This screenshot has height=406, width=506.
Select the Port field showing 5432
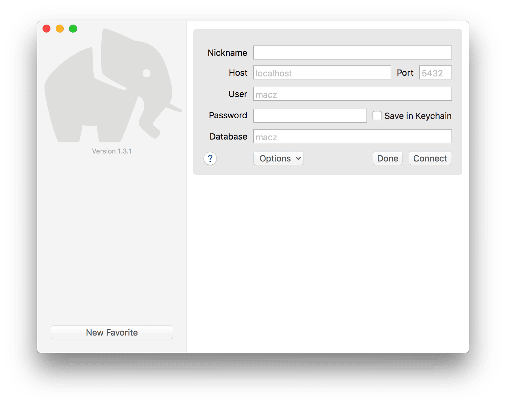click(435, 73)
